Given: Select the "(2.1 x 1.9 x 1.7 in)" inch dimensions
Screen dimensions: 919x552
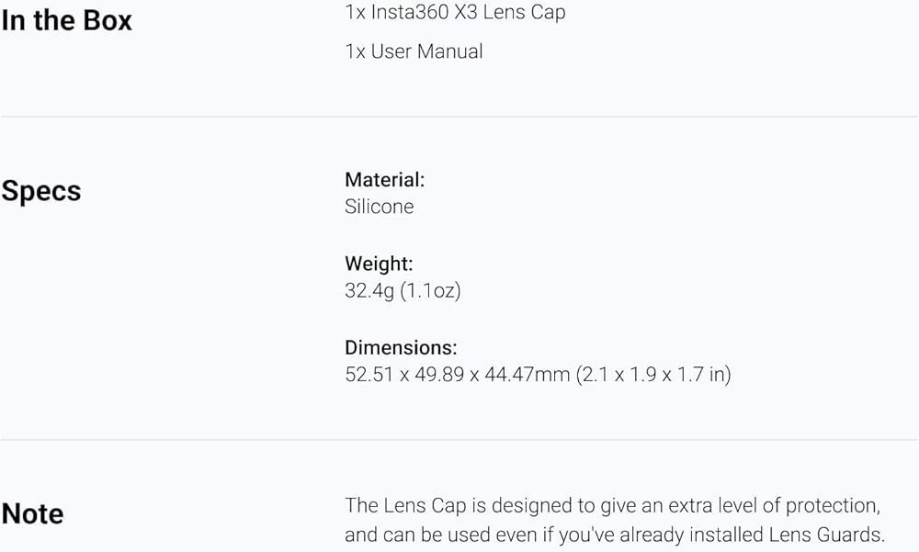Looking at the screenshot, I should click(654, 375).
